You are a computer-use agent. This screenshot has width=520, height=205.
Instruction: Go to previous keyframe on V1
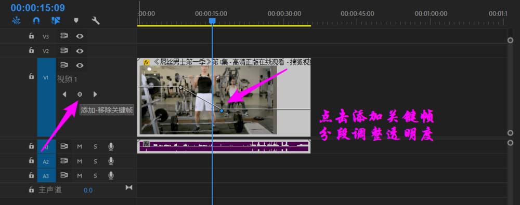coord(64,94)
